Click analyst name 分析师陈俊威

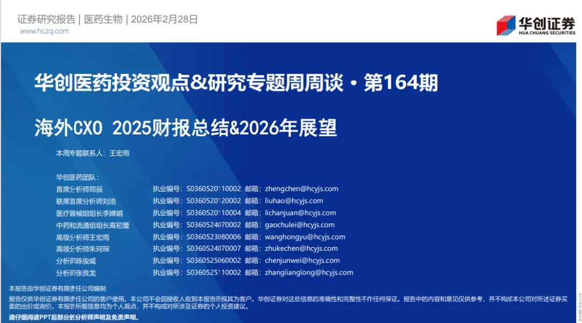click(76, 261)
